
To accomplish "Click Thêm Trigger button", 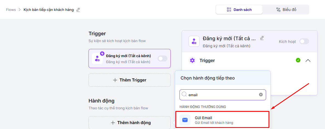I will pos(130,80).
